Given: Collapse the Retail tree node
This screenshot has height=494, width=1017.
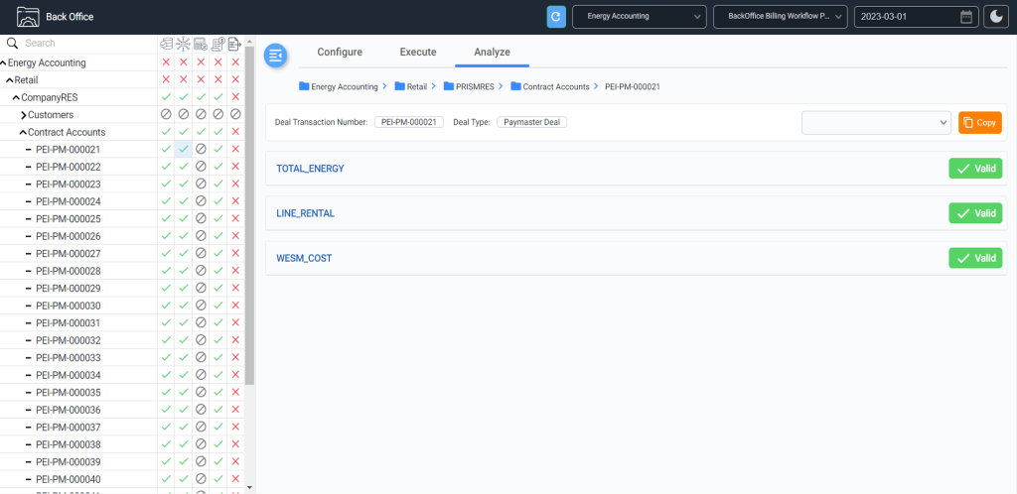Looking at the screenshot, I should click(10, 80).
